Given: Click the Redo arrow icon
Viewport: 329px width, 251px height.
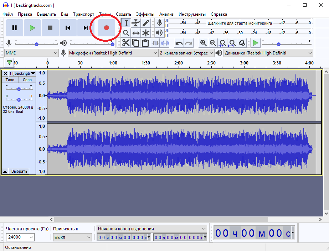Looking at the screenshot, I should tap(189, 43).
